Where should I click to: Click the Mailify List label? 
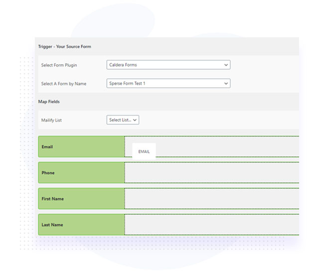(51, 120)
